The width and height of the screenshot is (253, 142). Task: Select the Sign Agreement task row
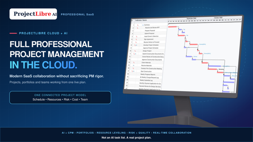[149, 39]
